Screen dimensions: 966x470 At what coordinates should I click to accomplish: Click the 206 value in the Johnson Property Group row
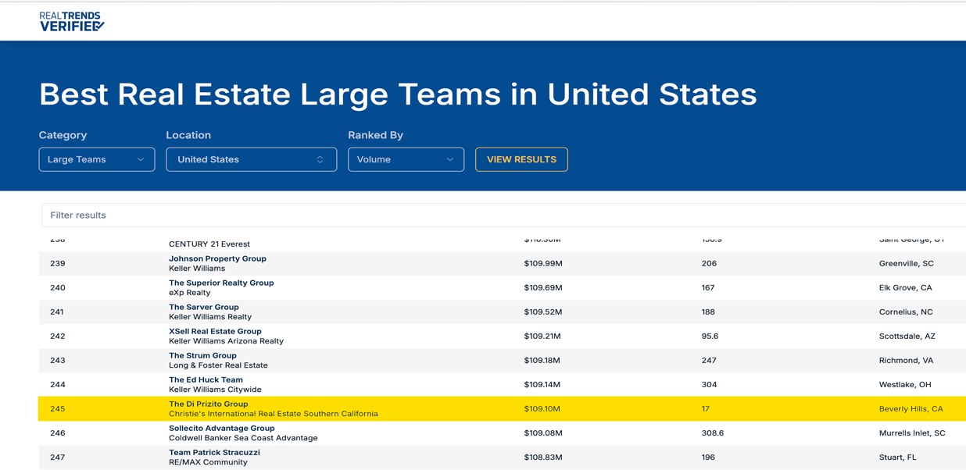(x=709, y=264)
